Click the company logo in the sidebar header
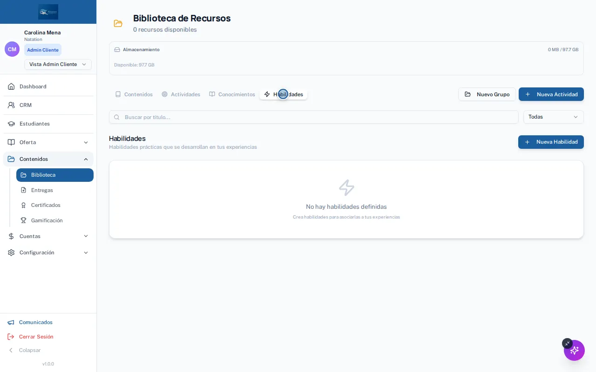 point(48,12)
